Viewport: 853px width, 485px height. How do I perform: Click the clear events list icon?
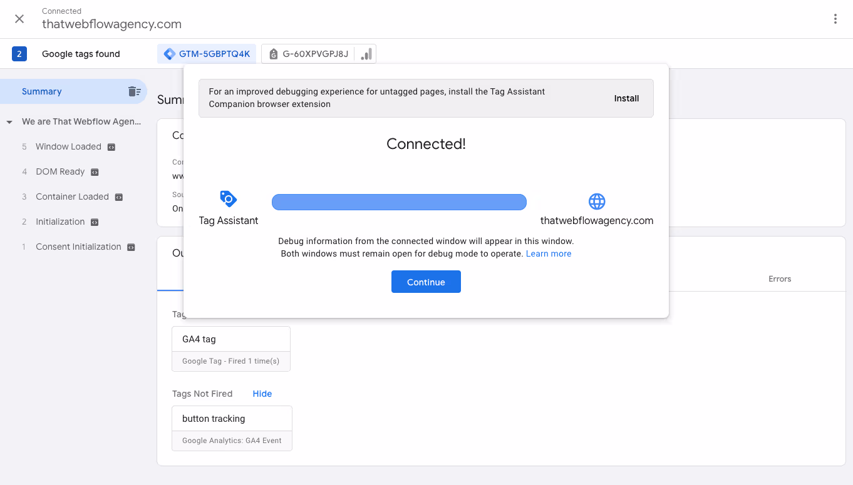coord(134,91)
